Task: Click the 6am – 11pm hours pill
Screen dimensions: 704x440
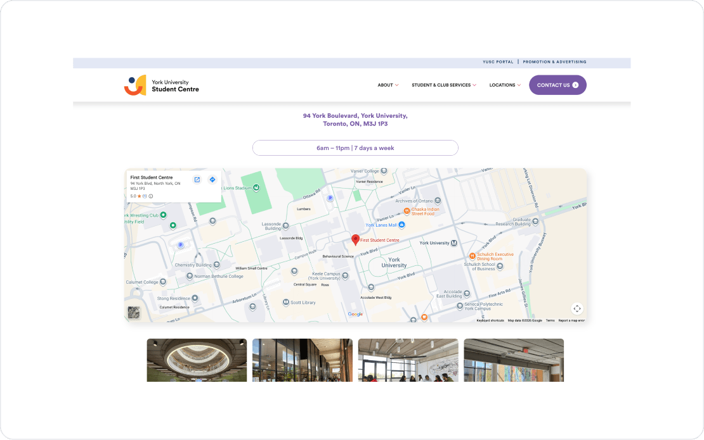Action: pos(355,148)
